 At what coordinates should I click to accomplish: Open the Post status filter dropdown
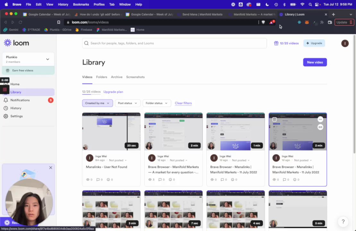point(128,103)
